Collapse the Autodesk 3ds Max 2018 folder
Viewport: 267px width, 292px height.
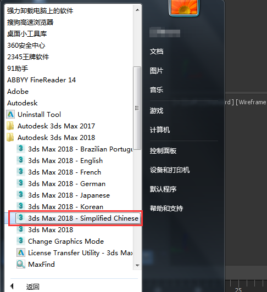[56, 138]
